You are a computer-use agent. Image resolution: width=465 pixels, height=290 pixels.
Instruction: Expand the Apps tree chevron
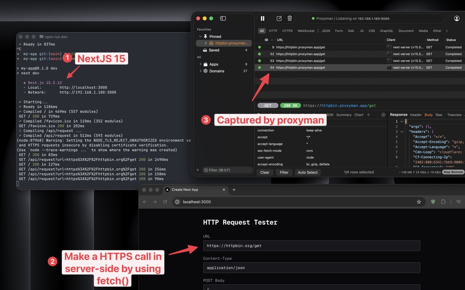201,64
